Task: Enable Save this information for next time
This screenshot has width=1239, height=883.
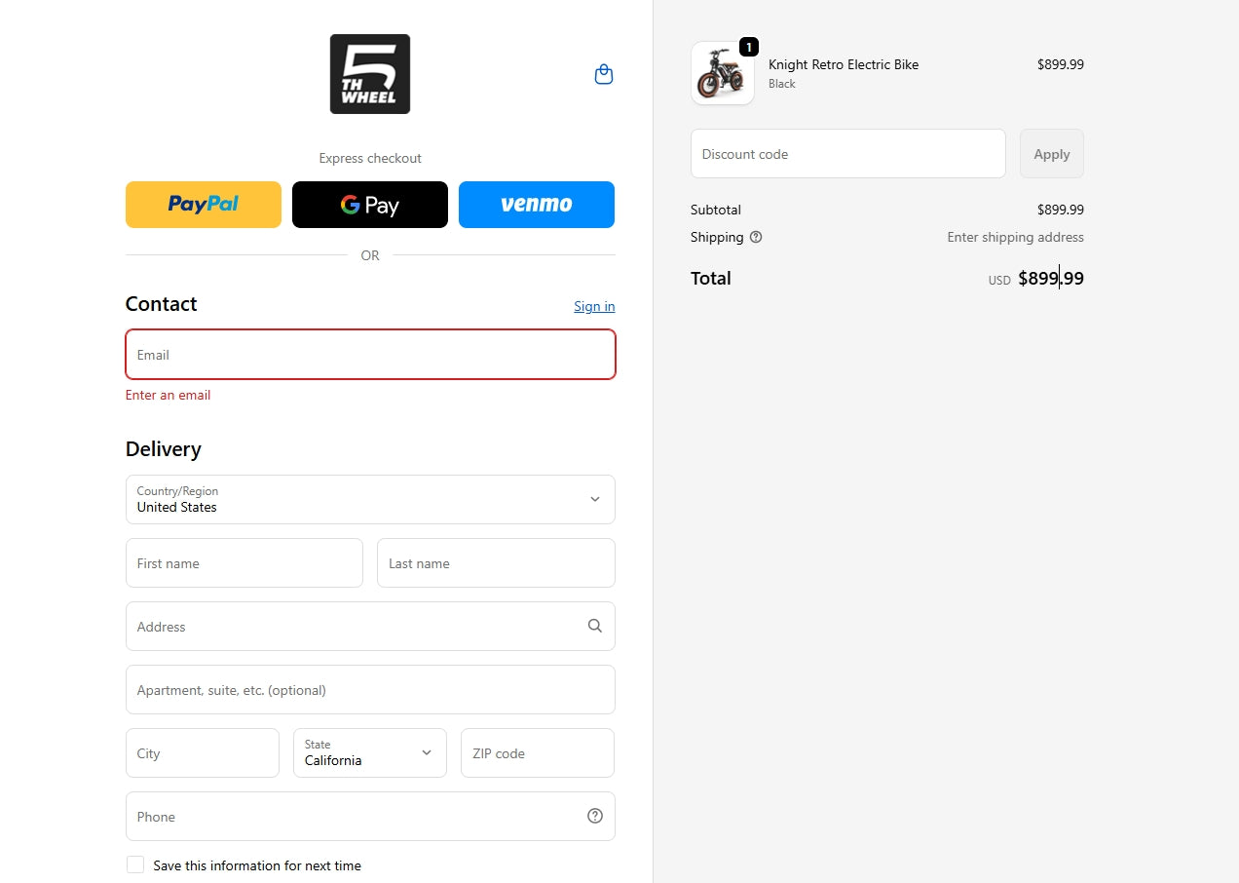Action: point(135,864)
